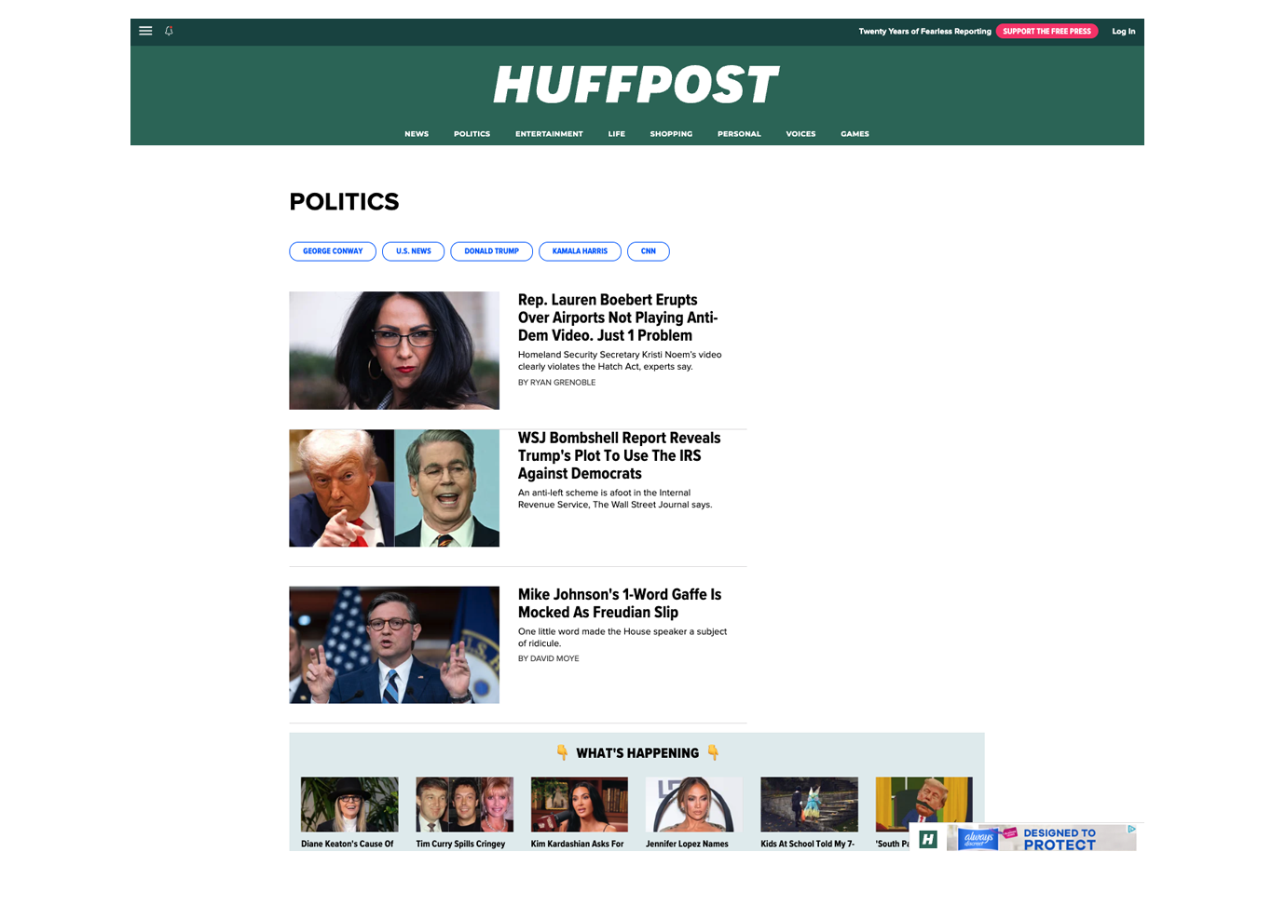Open the Diane Keaton story thumbnail
The width and height of the screenshot is (1272, 906).
tap(349, 804)
